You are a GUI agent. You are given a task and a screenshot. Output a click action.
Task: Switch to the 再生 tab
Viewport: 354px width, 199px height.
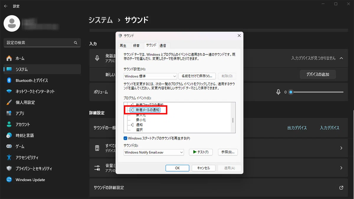123,45
